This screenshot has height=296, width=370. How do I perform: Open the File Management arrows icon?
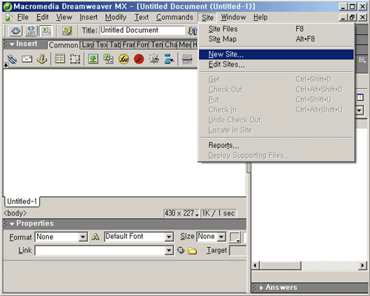pyautogui.click(x=192, y=31)
